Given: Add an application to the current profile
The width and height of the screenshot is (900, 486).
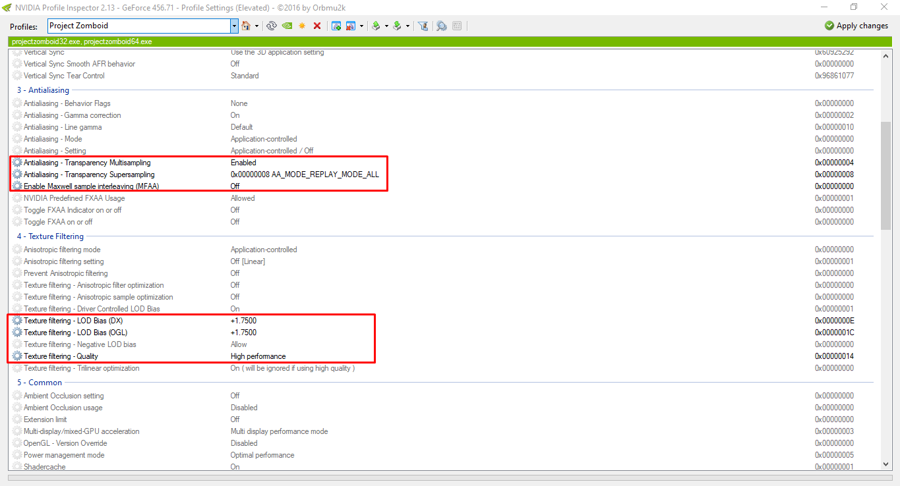Looking at the screenshot, I should point(336,26).
